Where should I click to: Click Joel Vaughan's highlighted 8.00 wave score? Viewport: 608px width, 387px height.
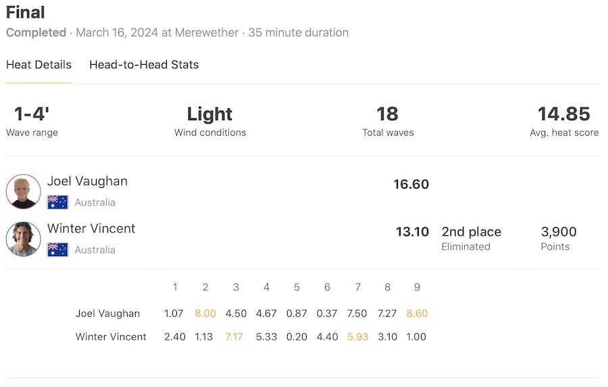pos(205,313)
